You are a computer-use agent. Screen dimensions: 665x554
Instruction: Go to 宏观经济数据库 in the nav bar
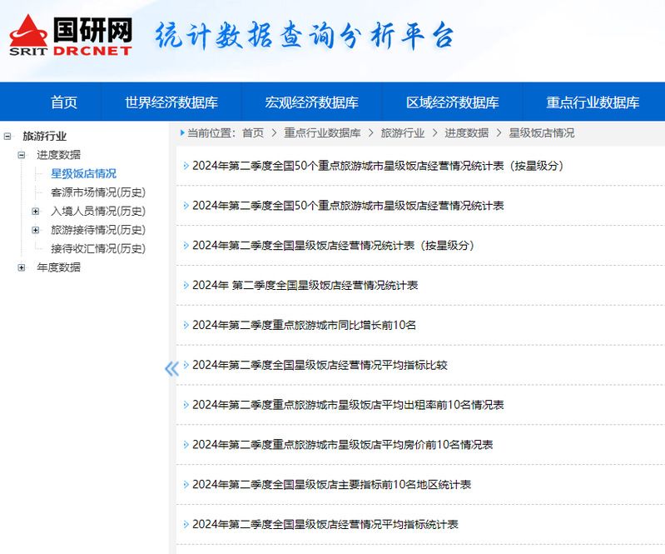coord(311,102)
